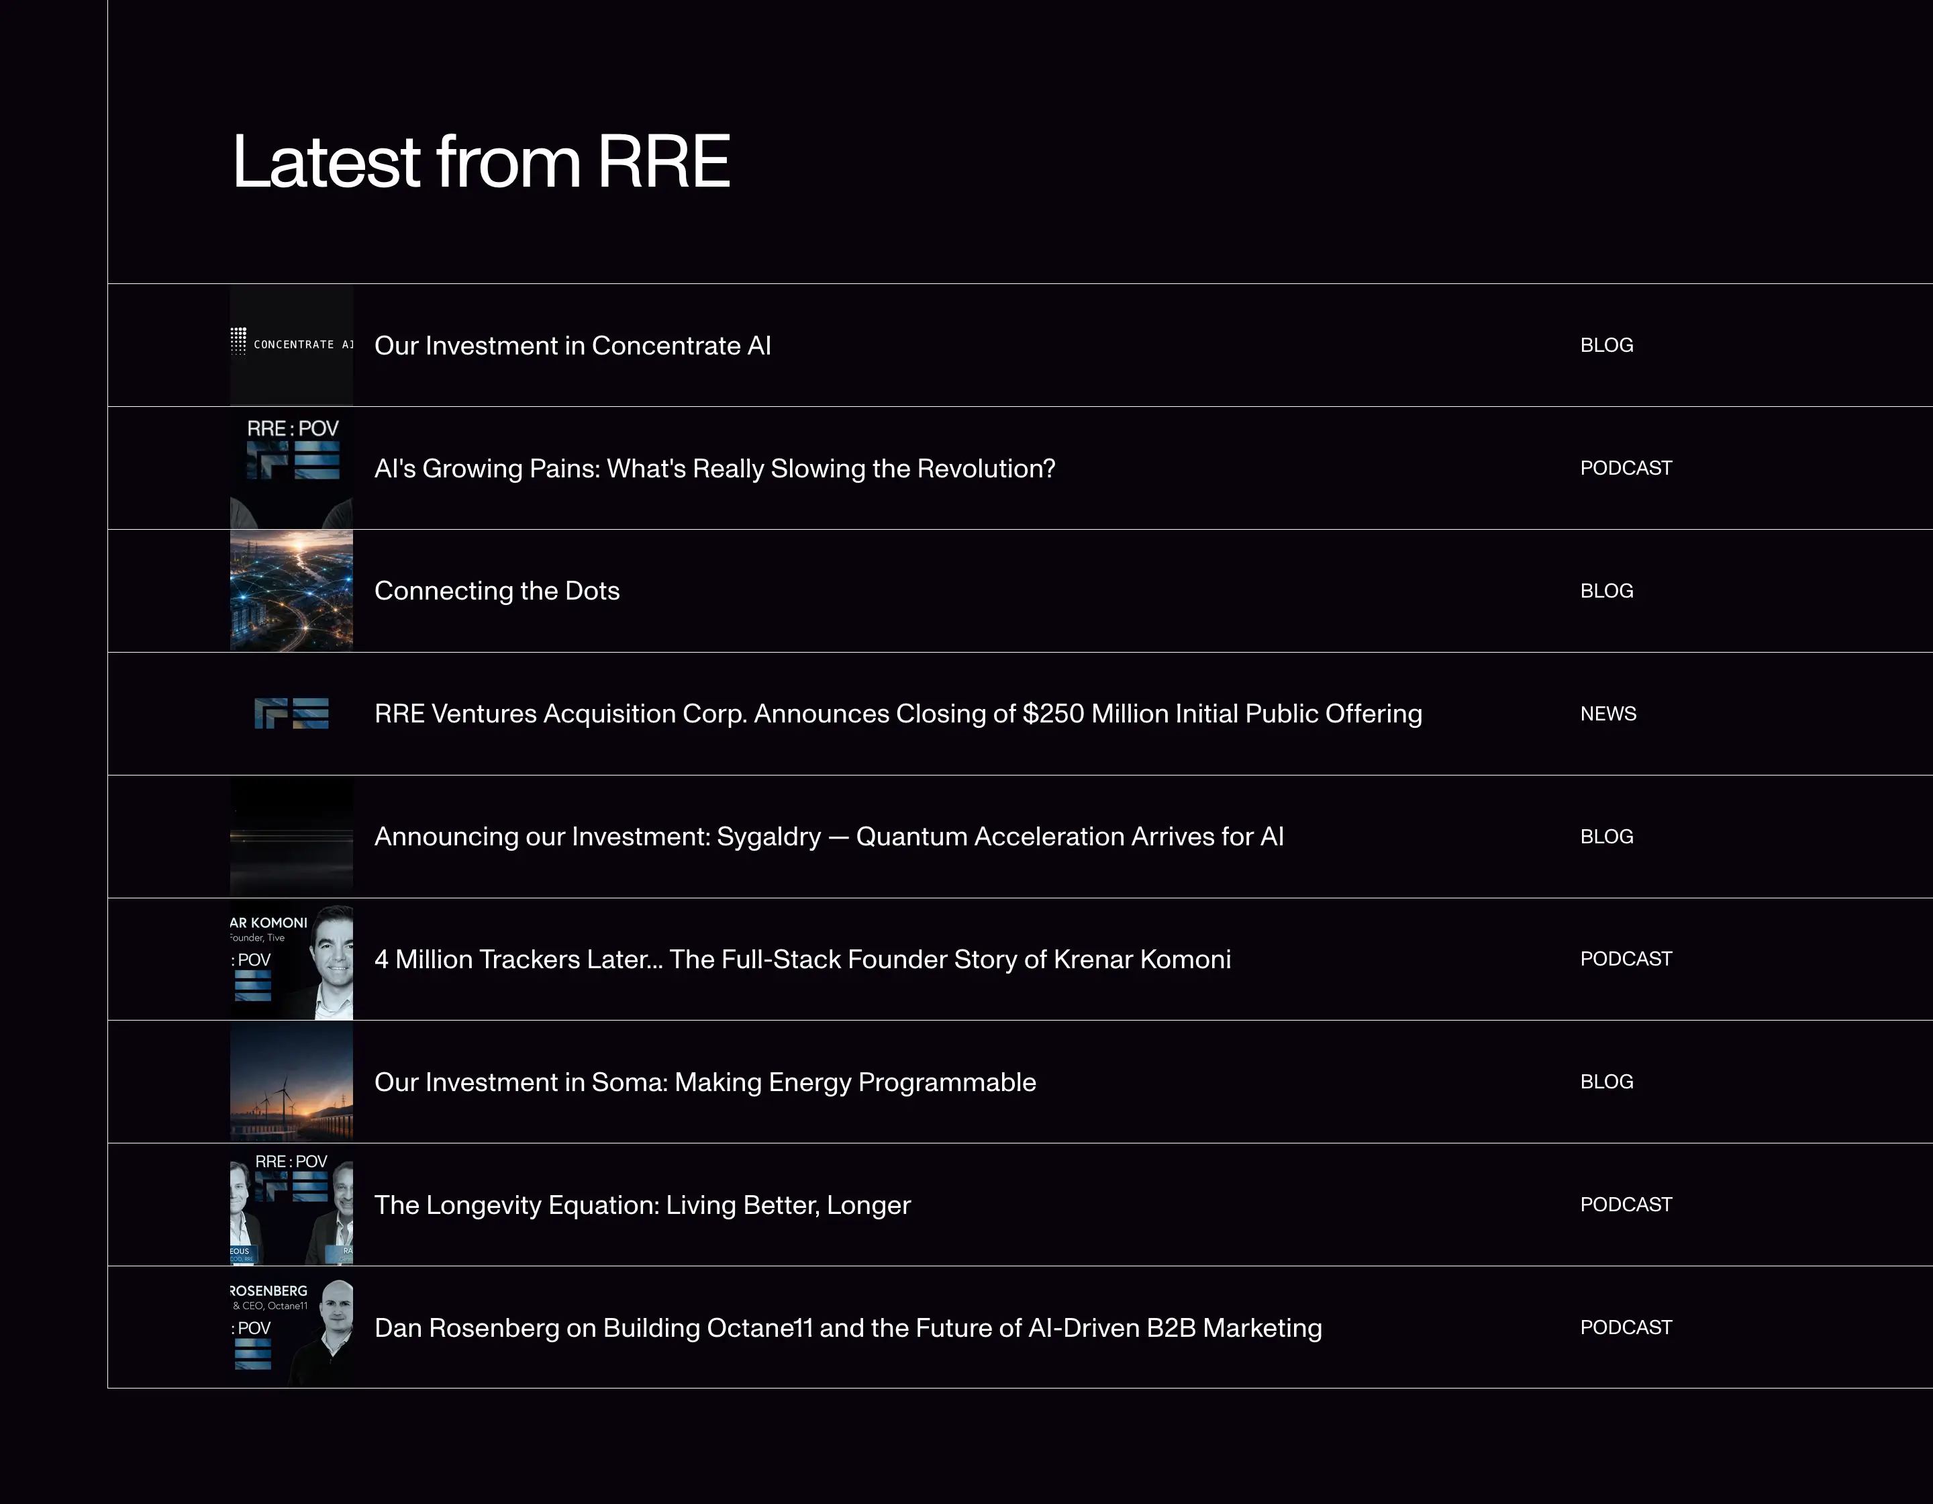Click the RRE logo icon beside the IPO announcement

click(x=291, y=714)
